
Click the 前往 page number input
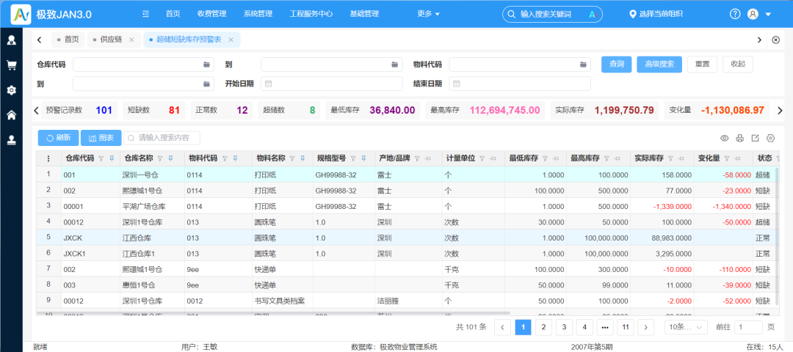748,327
